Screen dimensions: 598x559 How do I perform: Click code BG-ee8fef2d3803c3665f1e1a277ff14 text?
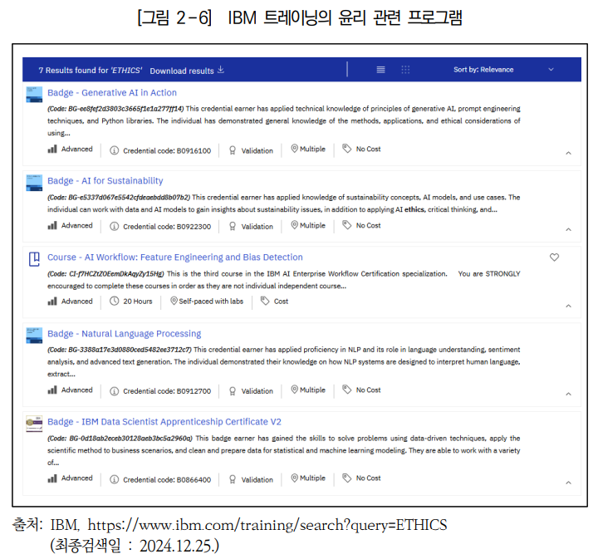pos(115,109)
